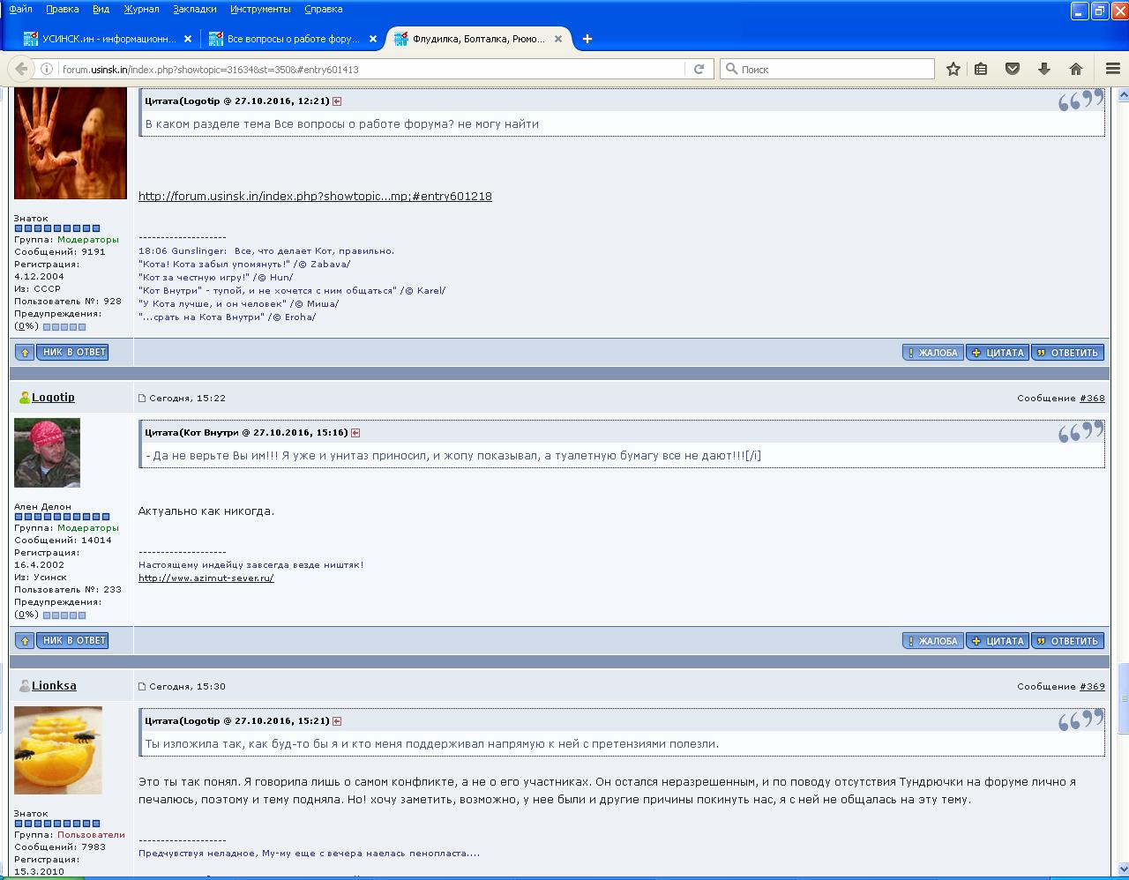Open the azimut-sever.ru signature link

pyautogui.click(x=206, y=578)
